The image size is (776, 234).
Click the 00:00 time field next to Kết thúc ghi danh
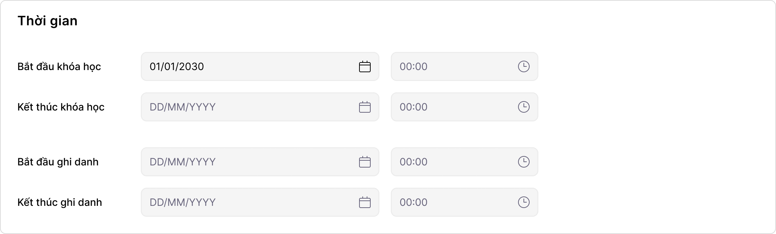coord(452,202)
